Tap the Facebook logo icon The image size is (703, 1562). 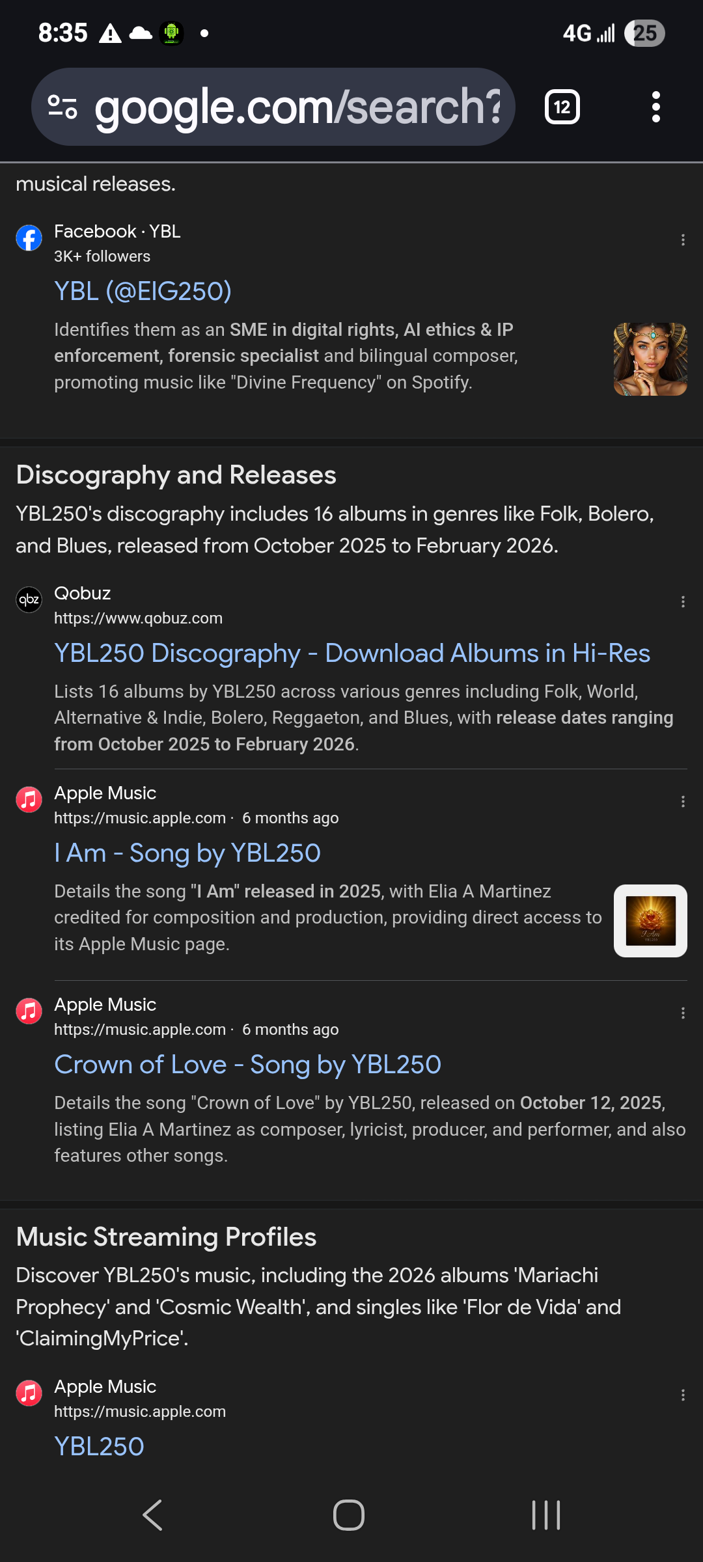coord(29,238)
